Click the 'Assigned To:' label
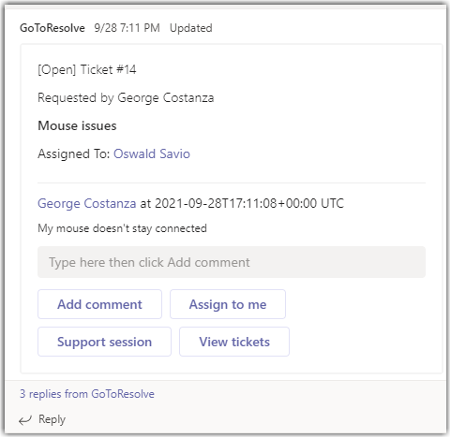The image size is (451, 438). click(x=74, y=154)
